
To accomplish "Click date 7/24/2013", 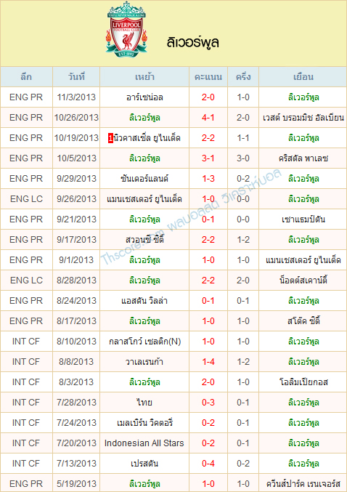I will click(76, 423).
